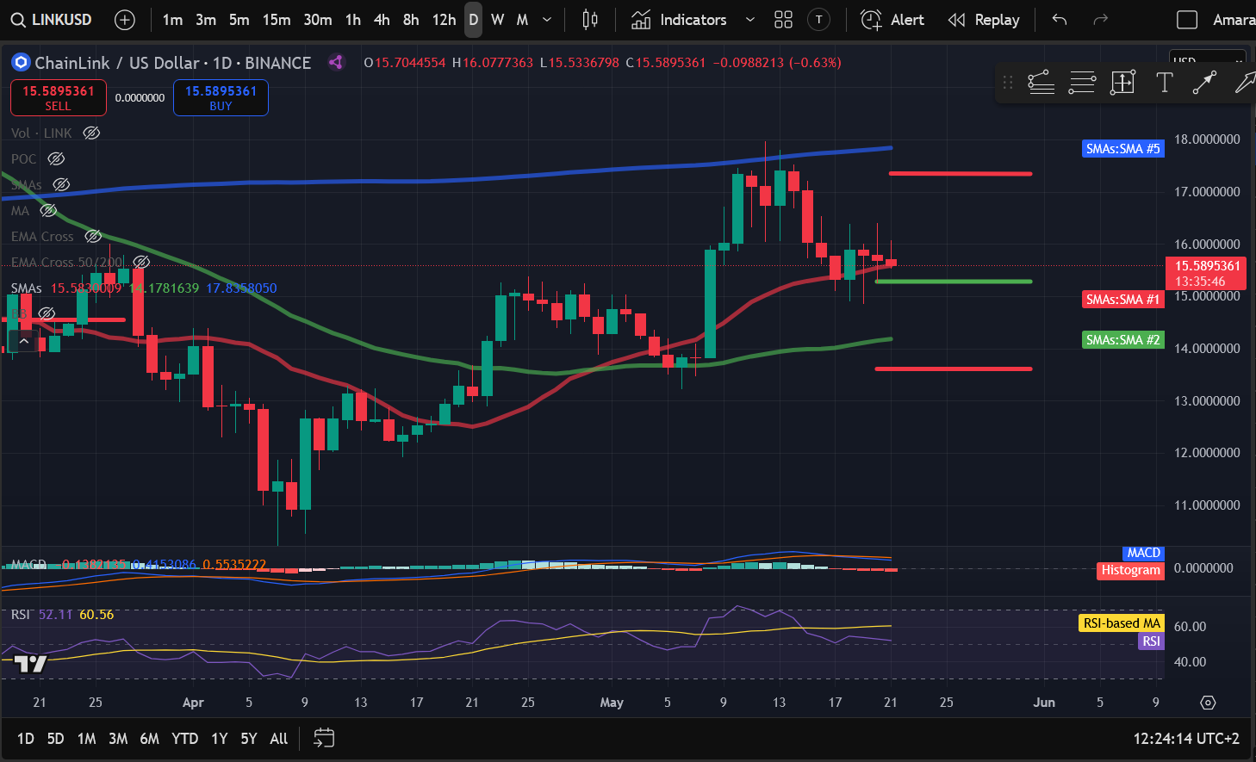The height and width of the screenshot is (762, 1256).
Task: Switch to the 4h interval
Action: click(x=382, y=20)
